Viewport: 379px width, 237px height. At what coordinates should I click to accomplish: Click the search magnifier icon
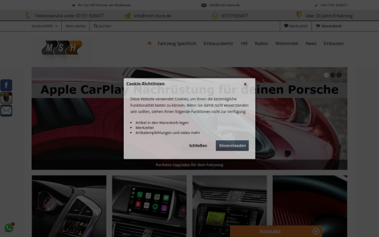[95, 26]
